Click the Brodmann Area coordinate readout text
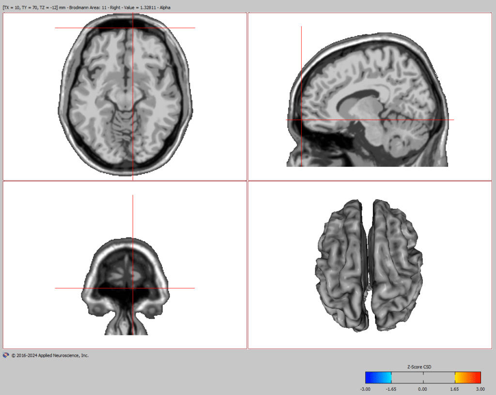The image size is (496, 395). 87,8
